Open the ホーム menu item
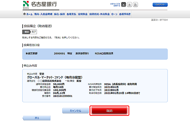This screenshot has width=190, height=126. [x=28, y=14]
